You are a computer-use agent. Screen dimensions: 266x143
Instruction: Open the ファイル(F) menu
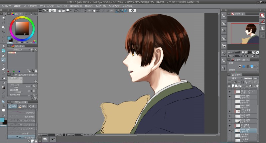coord(6,6)
